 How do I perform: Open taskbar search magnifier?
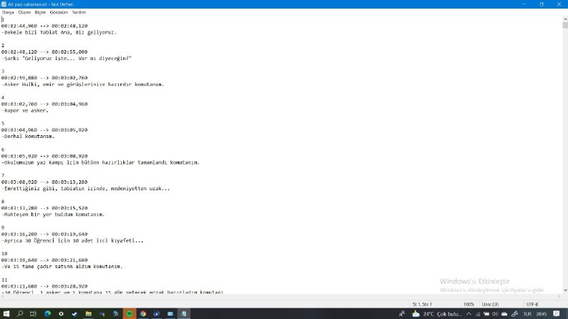[x=20, y=313]
